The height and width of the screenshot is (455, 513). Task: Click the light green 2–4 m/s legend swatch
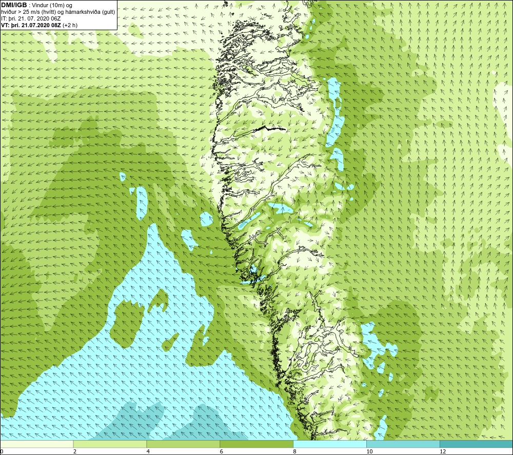click(110, 444)
